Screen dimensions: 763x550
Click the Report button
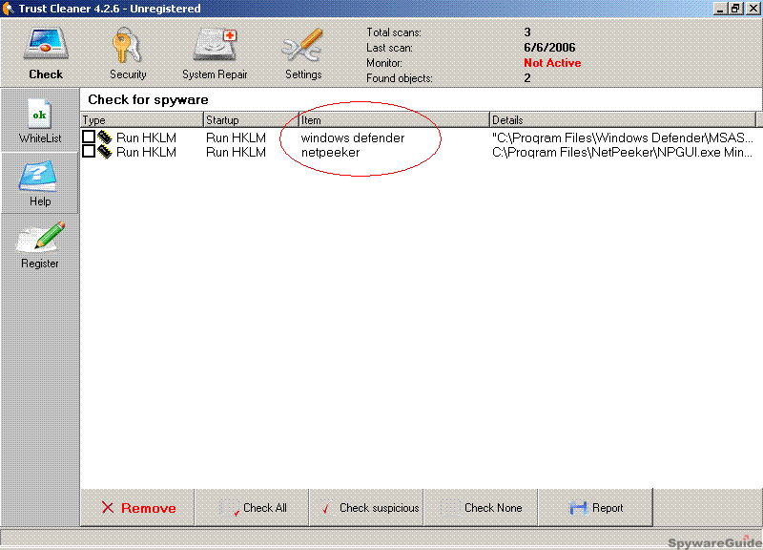click(x=595, y=508)
